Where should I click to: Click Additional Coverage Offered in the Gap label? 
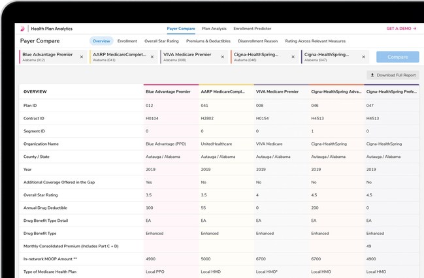pos(59,182)
